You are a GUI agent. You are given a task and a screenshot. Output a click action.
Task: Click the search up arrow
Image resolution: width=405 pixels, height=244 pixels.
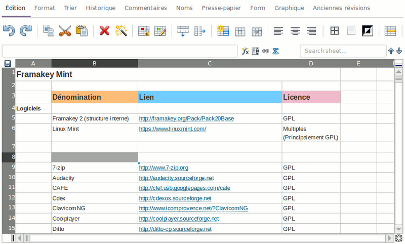(391, 51)
